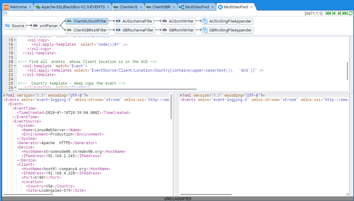Select the AUSrollingFileAppender node

[x=227, y=21]
